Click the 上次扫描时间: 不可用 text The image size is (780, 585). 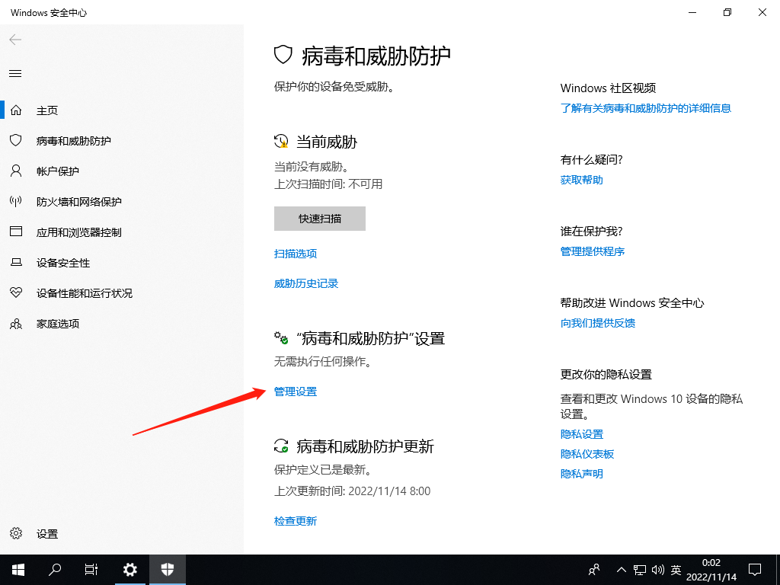(x=328, y=184)
